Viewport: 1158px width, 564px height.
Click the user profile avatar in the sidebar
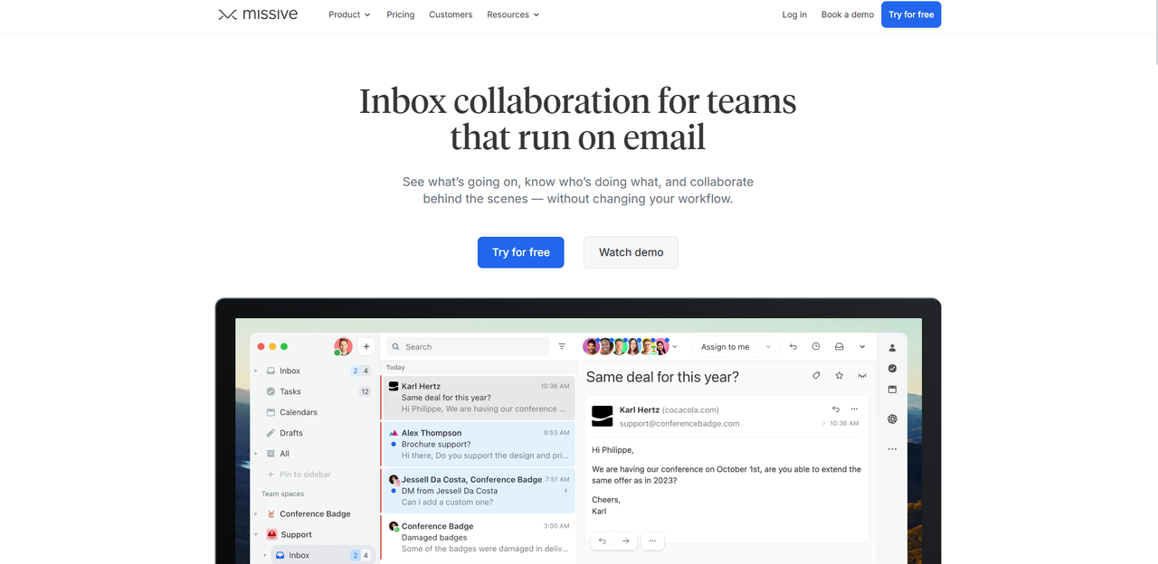coord(343,346)
